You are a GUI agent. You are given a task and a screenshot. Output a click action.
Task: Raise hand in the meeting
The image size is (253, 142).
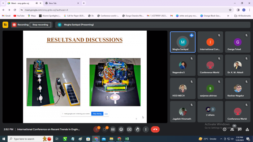point(137,129)
